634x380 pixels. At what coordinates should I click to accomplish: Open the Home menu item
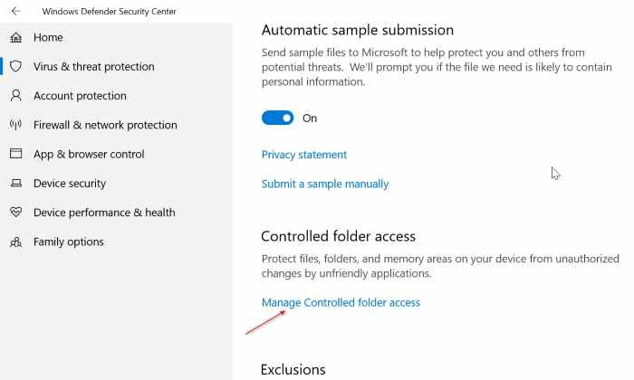[x=48, y=37]
